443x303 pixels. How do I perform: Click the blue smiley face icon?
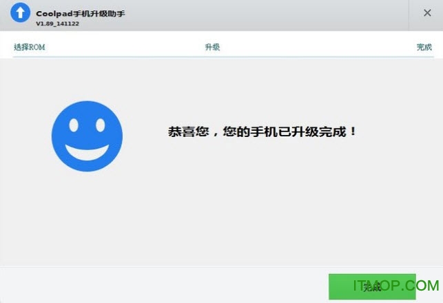click(87, 136)
